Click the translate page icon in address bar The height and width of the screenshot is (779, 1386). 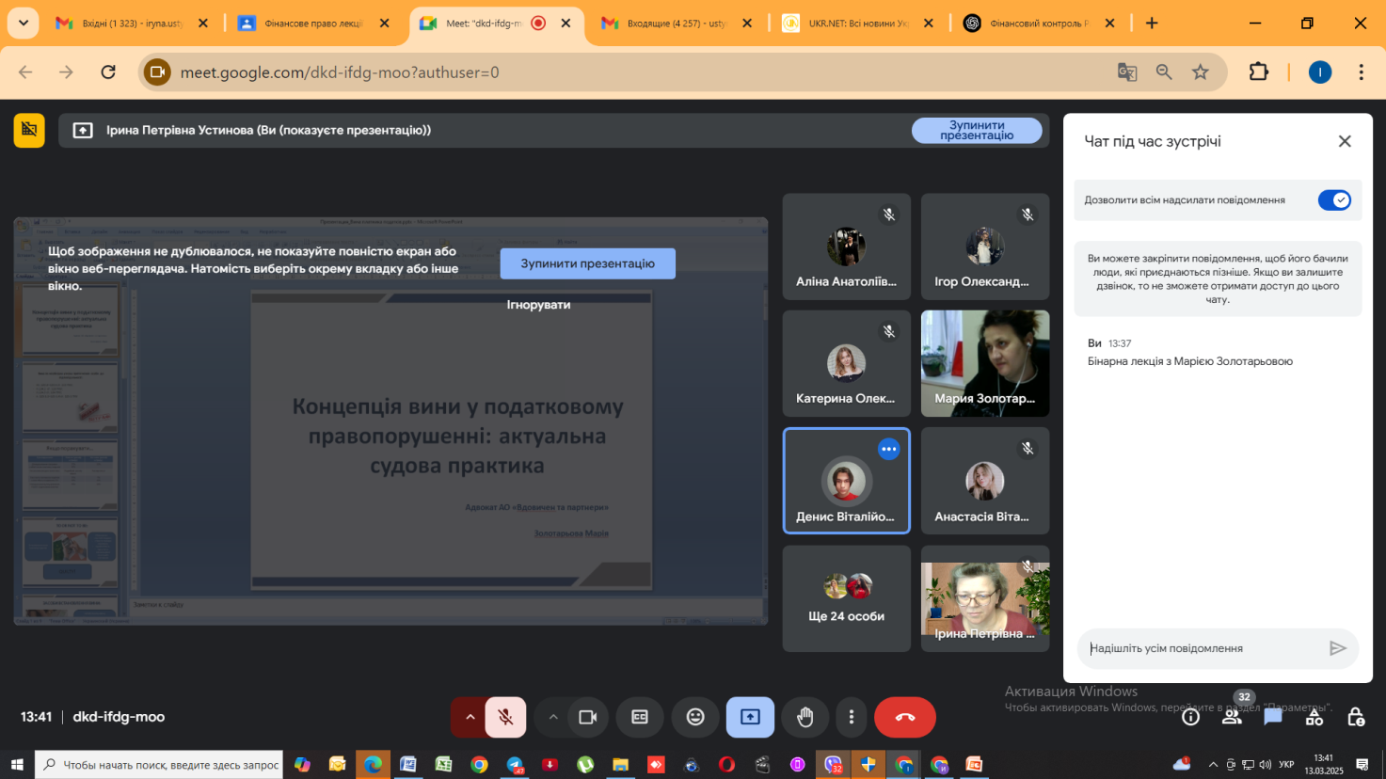pyautogui.click(x=1126, y=72)
